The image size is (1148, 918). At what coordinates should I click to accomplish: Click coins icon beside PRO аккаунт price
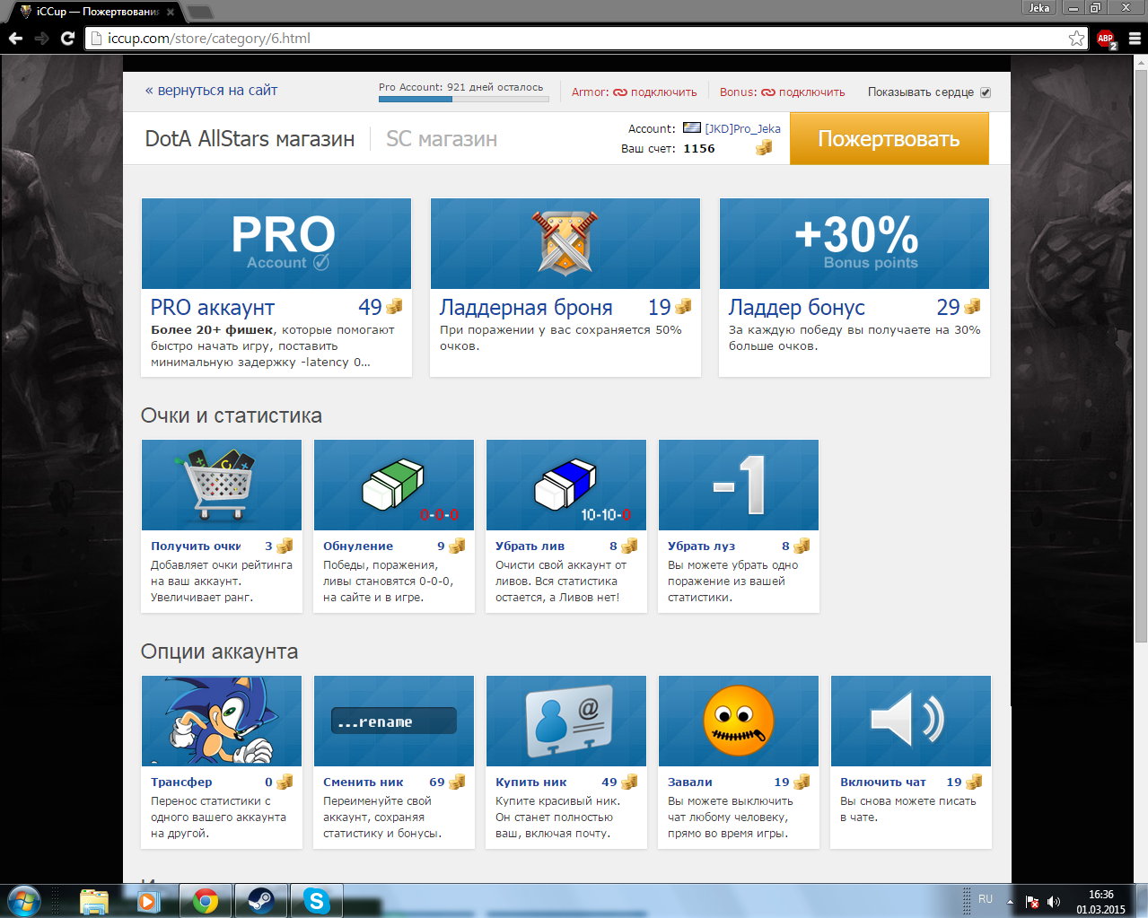[394, 307]
